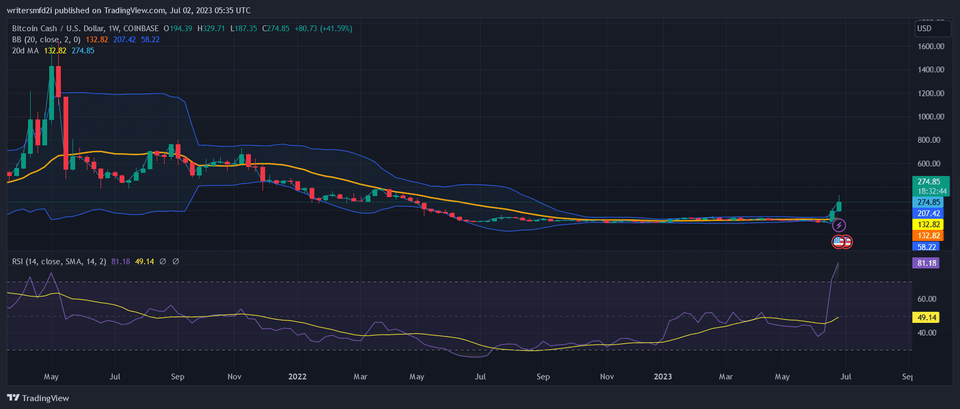Screen dimensions: 960x409
Task: Click the published on TradingView.com header text
Action: 129,10
